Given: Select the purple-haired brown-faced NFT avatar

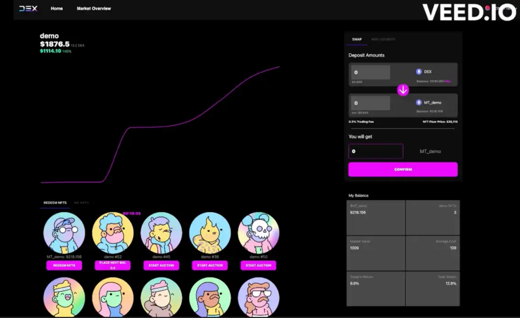Looking at the screenshot, I should point(210,297).
